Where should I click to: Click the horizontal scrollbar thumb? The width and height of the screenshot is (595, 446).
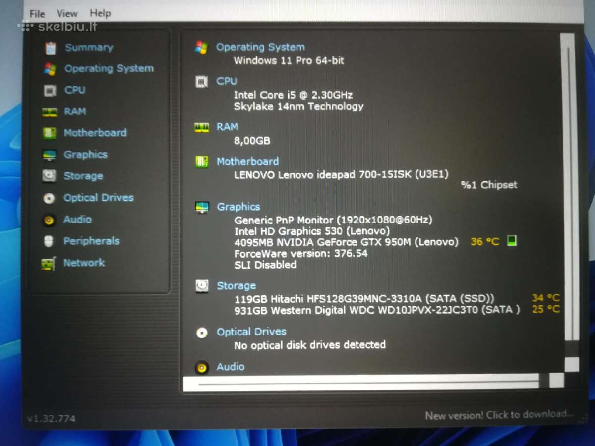coord(361,384)
